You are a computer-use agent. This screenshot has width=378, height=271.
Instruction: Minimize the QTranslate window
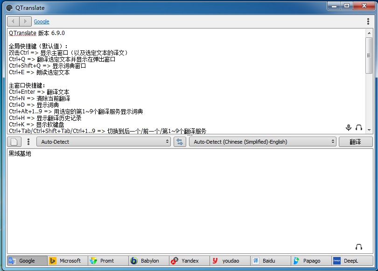point(334,6)
